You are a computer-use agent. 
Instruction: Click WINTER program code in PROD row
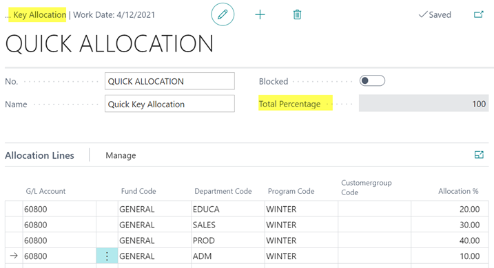click(301, 241)
